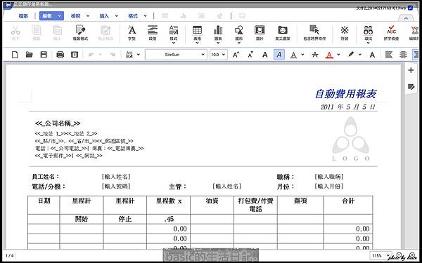Click the Table (表格) insert icon
The height and width of the screenshot is (263, 422).
click(197, 30)
